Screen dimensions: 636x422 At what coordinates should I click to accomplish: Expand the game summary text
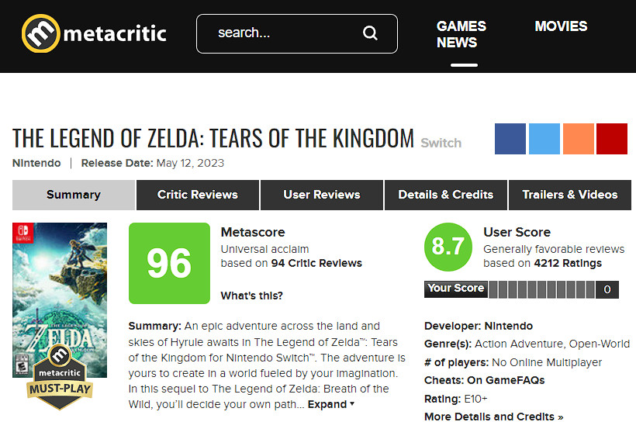(331, 404)
